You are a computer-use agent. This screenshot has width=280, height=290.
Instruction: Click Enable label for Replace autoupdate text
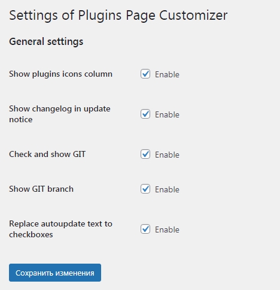[x=167, y=229]
